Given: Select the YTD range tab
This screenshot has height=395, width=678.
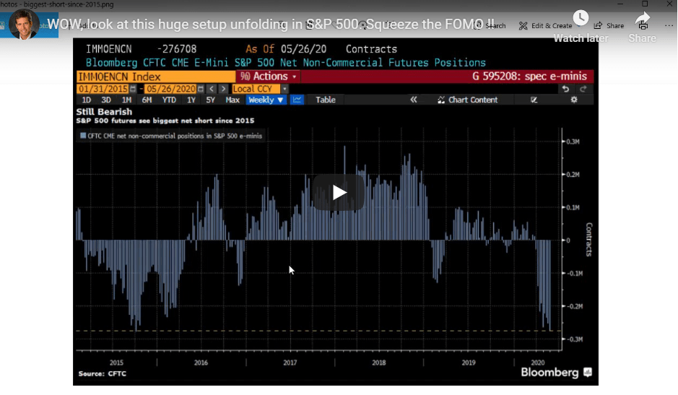Looking at the screenshot, I should (169, 100).
